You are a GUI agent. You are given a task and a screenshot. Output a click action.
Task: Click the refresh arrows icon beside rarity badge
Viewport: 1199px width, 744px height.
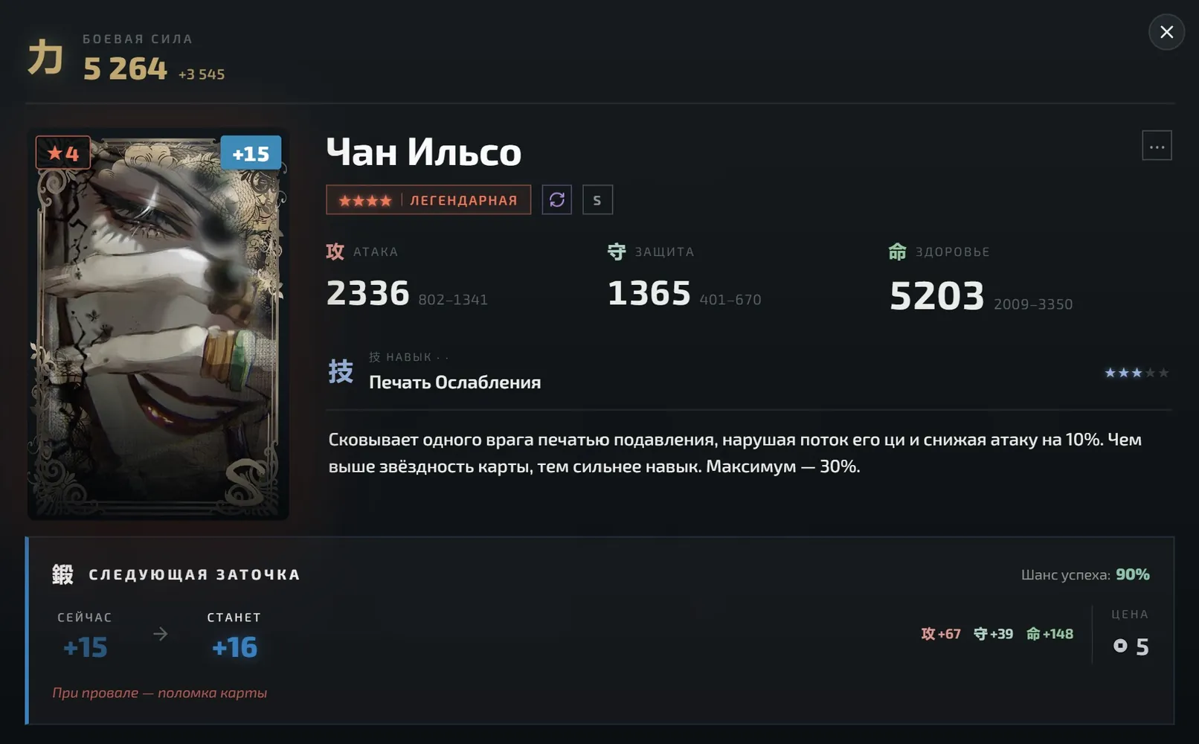(x=556, y=199)
